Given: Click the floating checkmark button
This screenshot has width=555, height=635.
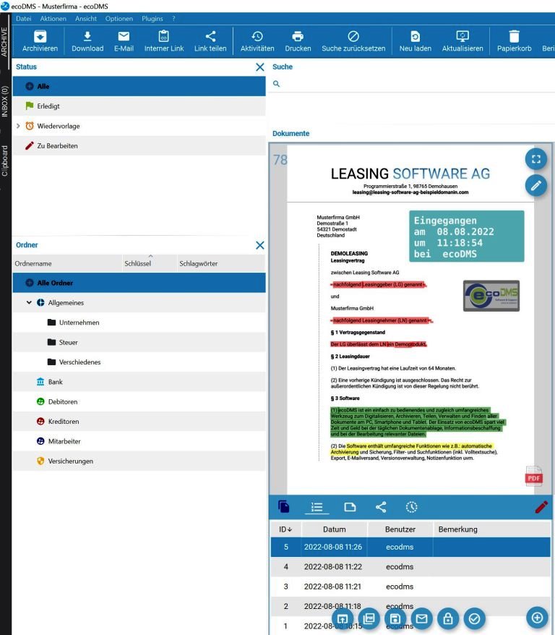Looking at the screenshot, I should click(474, 618).
